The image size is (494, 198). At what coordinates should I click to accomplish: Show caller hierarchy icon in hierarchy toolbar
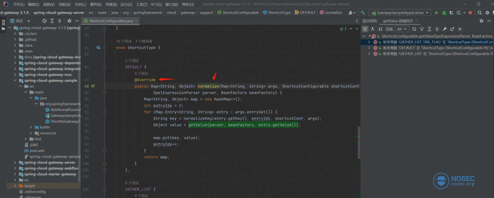365,29
